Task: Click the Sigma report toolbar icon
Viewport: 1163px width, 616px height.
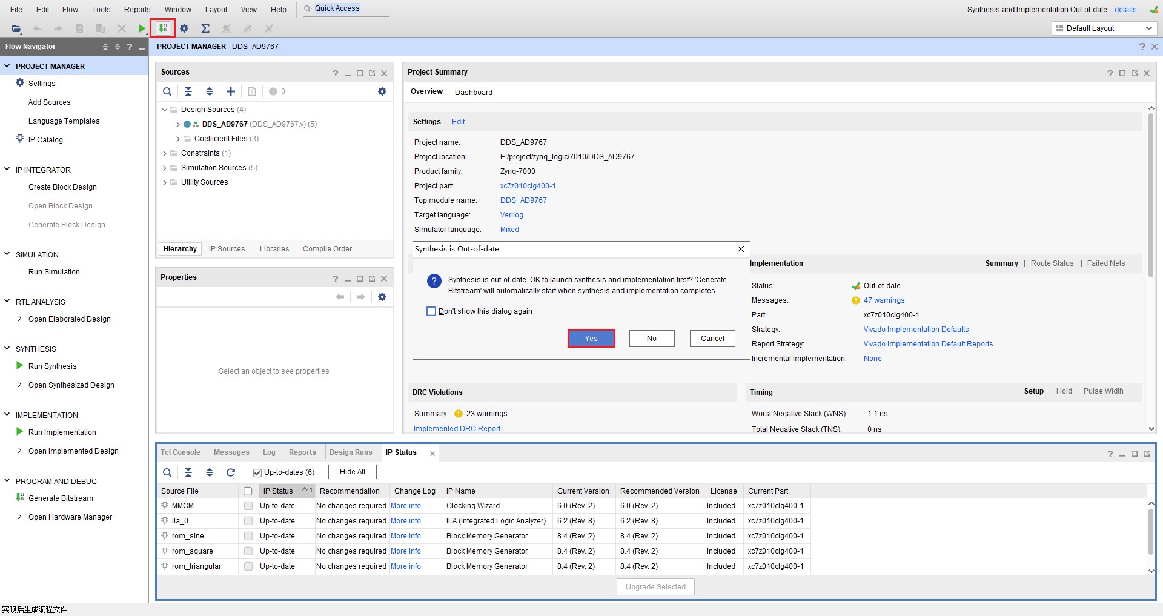Action: [205, 28]
